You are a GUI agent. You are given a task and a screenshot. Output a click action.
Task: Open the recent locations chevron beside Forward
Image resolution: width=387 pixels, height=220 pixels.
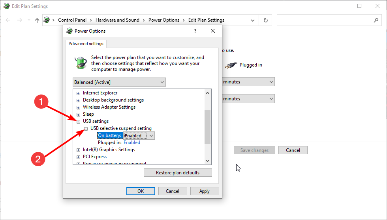click(x=29, y=20)
